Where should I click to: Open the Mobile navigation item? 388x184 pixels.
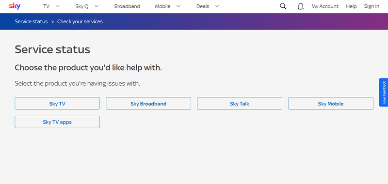pos(162,6)
